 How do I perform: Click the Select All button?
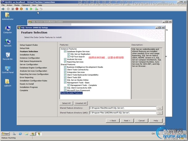66,103
